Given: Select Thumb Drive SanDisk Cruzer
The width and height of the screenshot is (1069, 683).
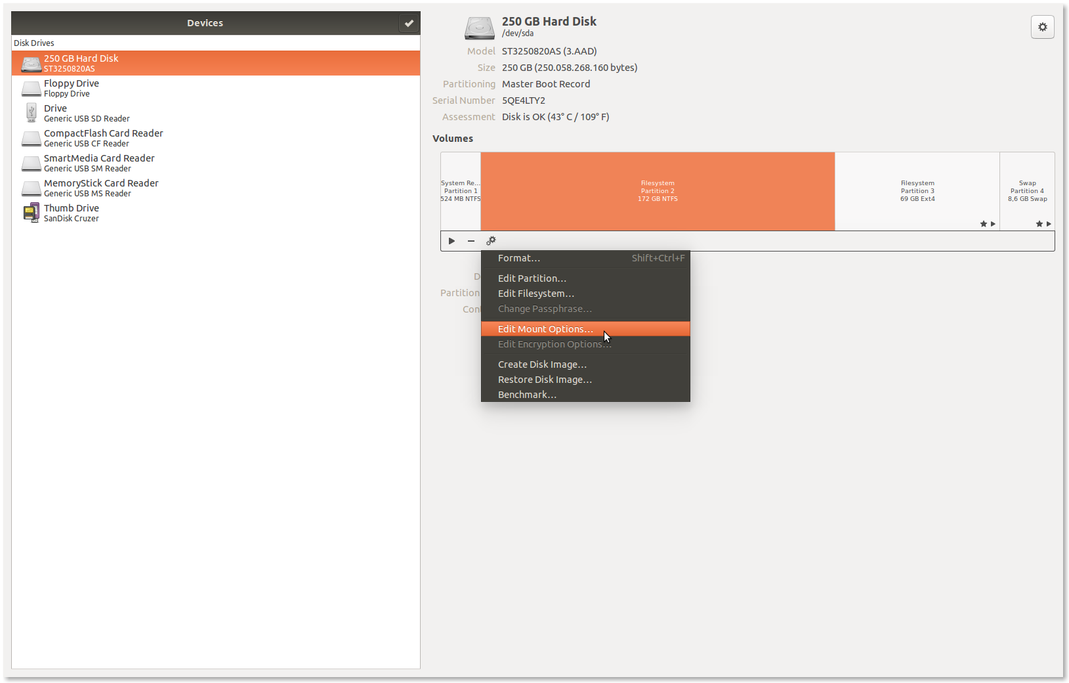Looking at the screenshot, I should point(216,213).
